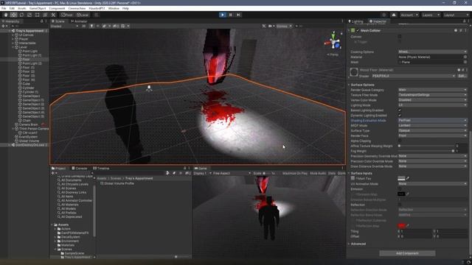Select the Rotate tool in toolbar

pos(21,15)
